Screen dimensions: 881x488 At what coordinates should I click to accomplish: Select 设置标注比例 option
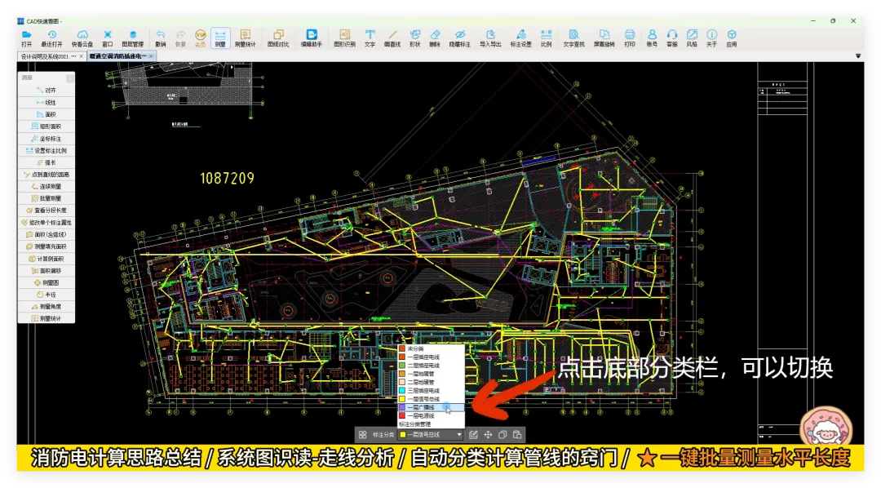(x=46, y=151)
